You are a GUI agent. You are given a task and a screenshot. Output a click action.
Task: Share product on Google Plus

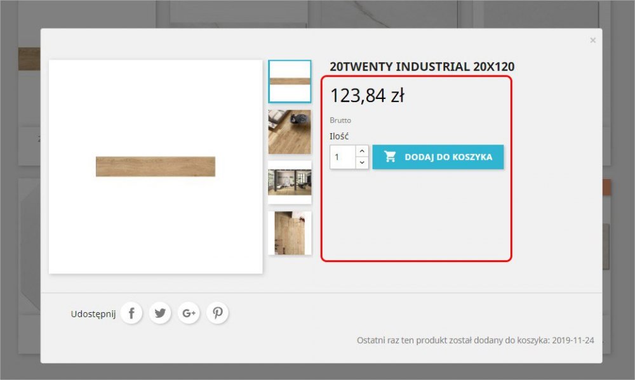pyautogui.click(x=189, y=313)
